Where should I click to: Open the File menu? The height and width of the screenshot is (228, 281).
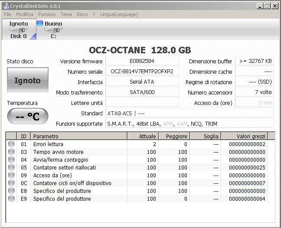click(x=7, y=14)
